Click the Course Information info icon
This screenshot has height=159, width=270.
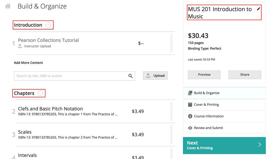point(190,116)
